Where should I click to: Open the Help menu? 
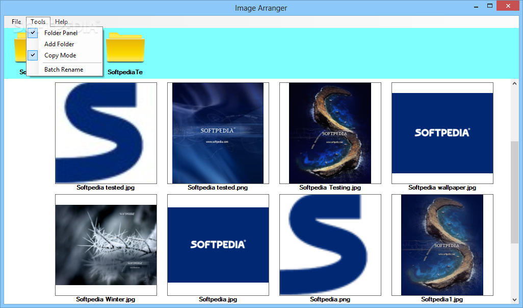[61, 22]
